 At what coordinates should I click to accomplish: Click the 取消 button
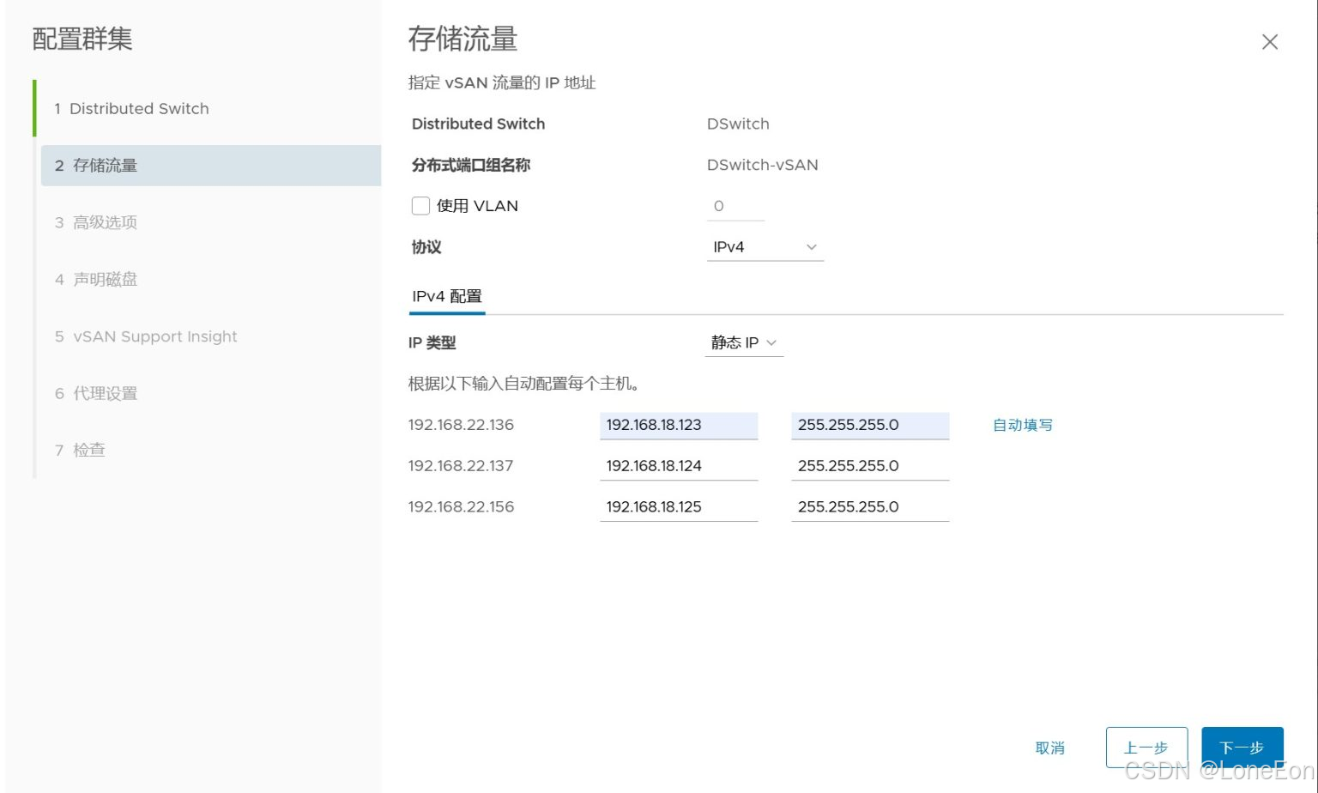pos(1050,748)
